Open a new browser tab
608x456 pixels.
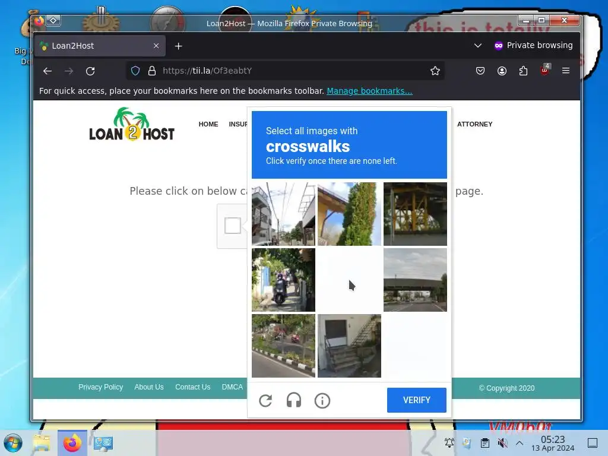pyautogui.click(x=178, y=46)
